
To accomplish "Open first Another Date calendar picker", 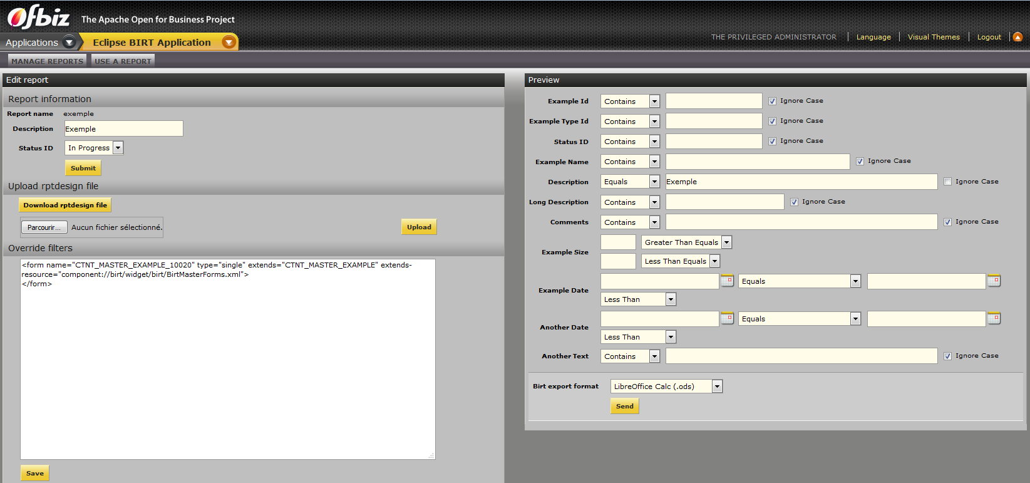I will 727,318.
